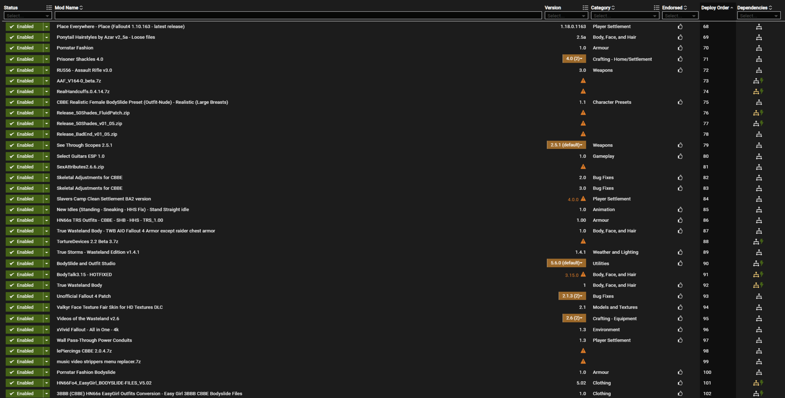Toggle Enabled for Slavers Camp Clean Settlement
Viewport: 785px width, 398px height.
[25, 199]
